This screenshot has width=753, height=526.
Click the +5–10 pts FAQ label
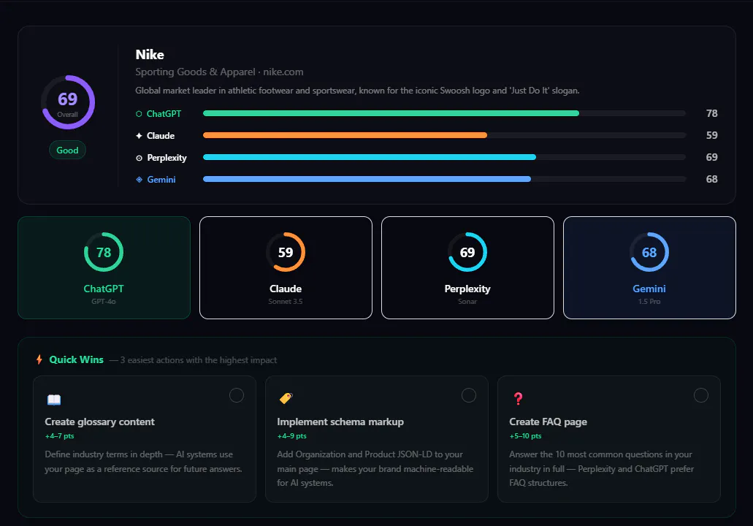[x=525, y=435]
